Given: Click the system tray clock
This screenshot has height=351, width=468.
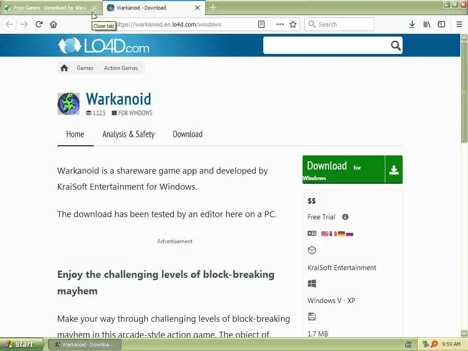Looking at the screenshot, I should 451,345.
